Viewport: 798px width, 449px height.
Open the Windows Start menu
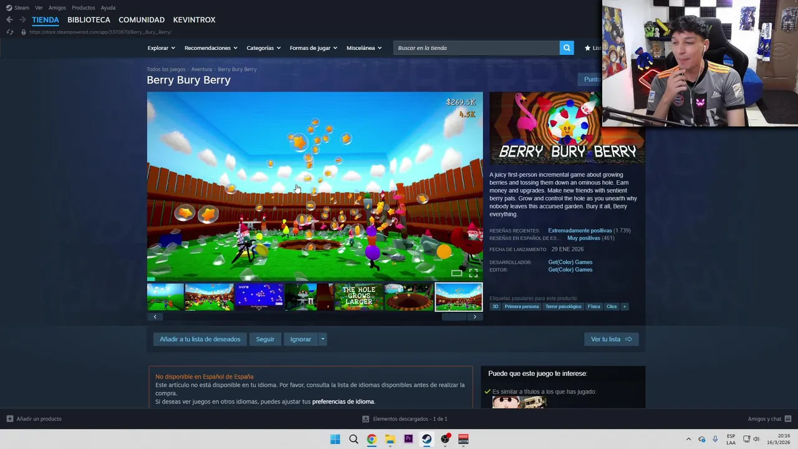click(335, 439)
